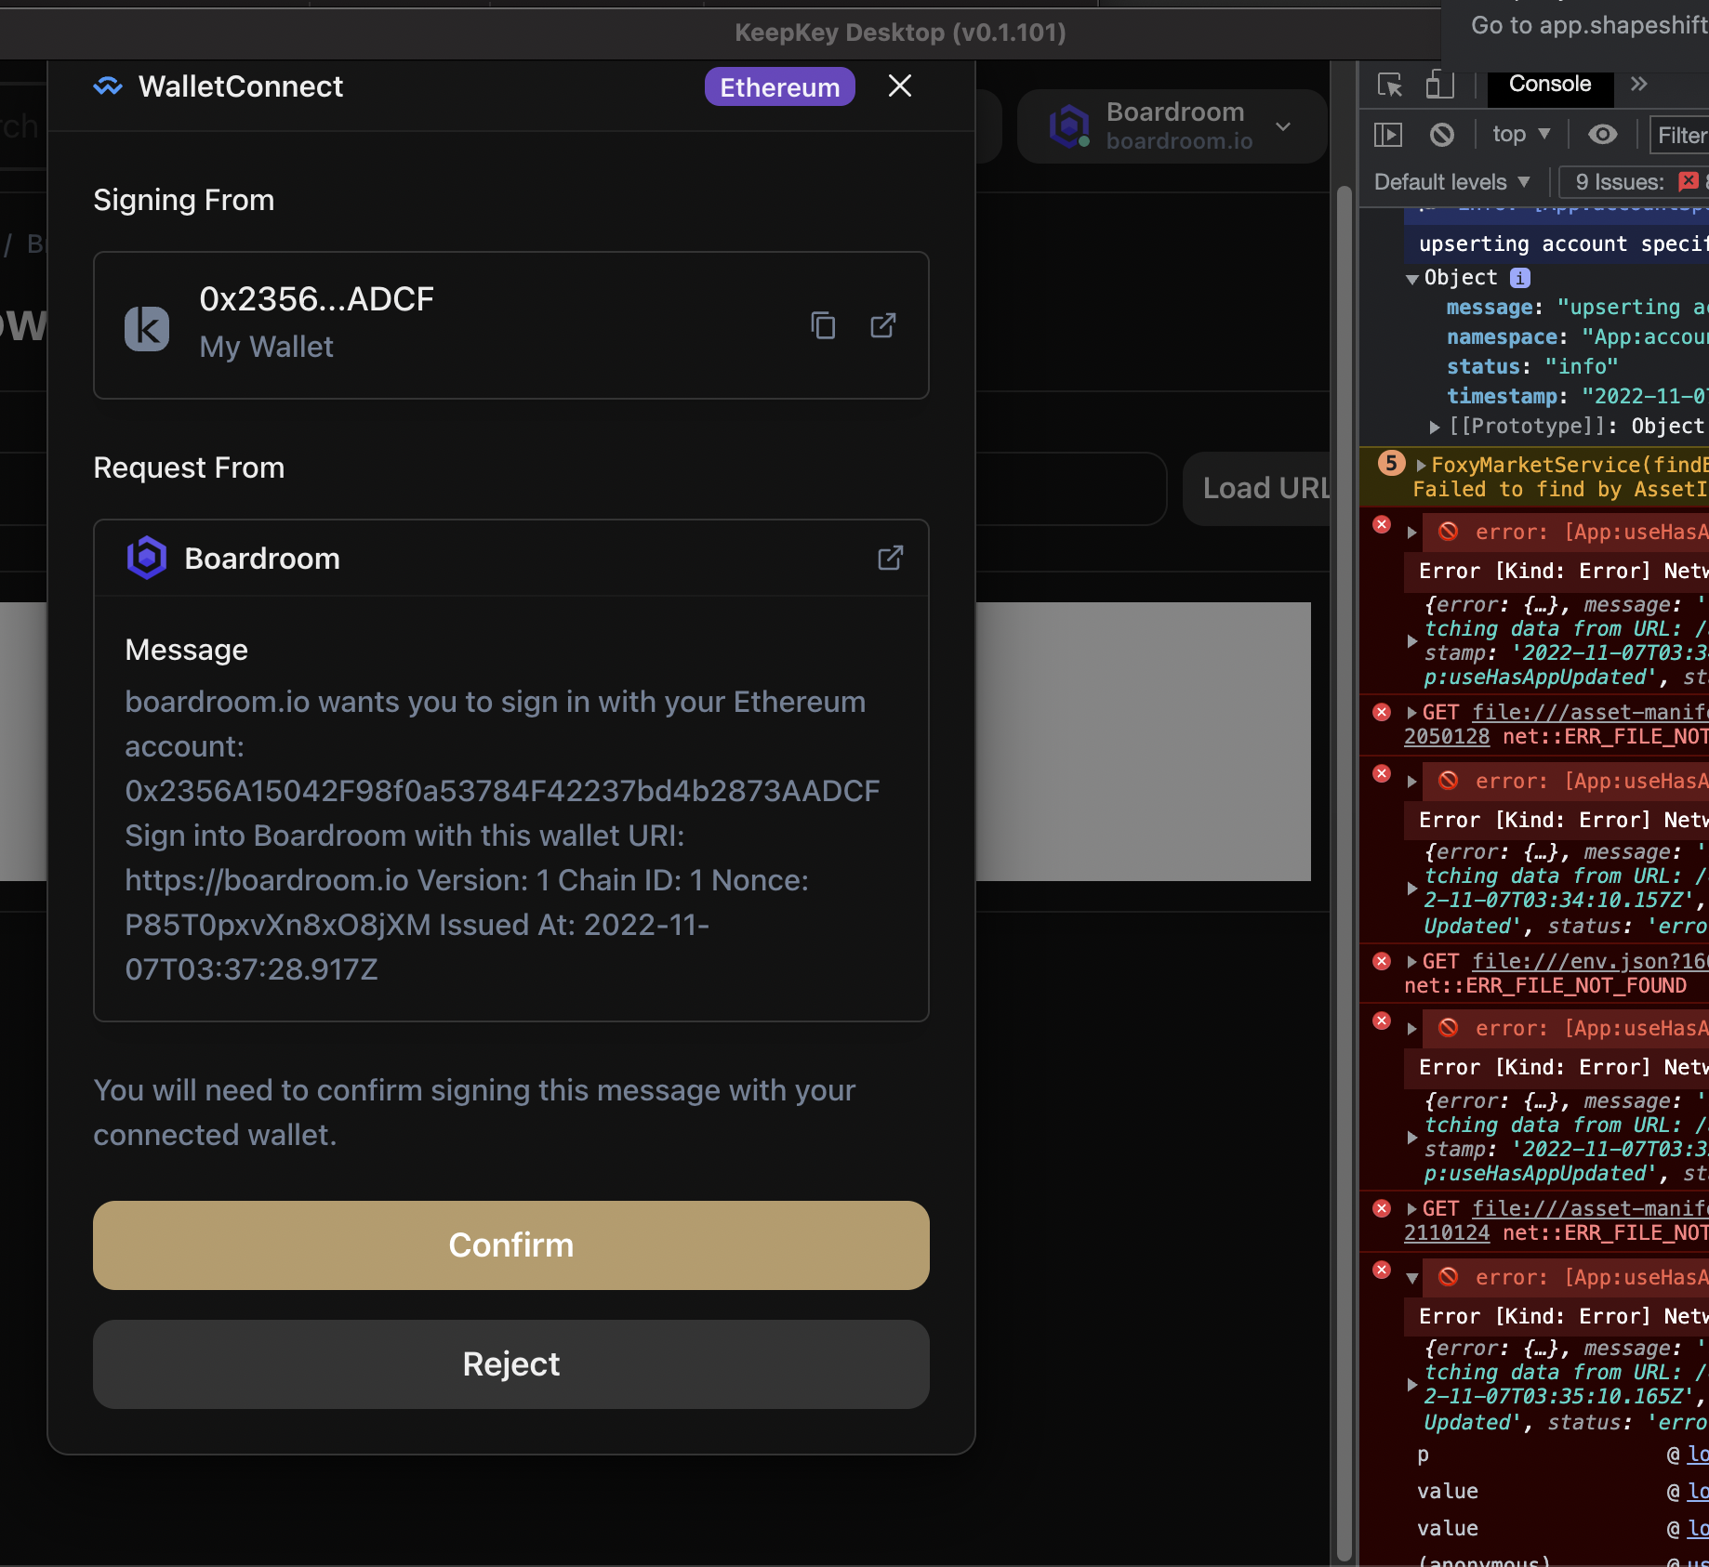
Task: Clear the console output
Action: (1441, 135)
